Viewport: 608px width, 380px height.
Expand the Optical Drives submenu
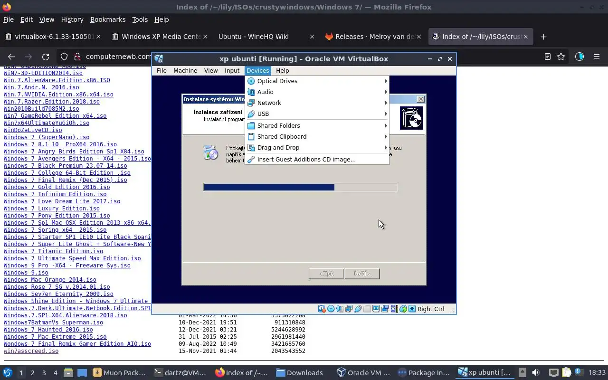(317, 81)
